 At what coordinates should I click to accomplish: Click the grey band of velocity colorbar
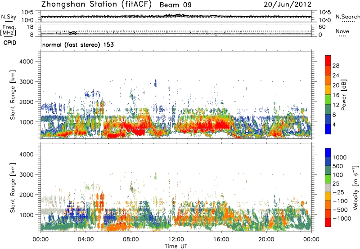click(x=328, y=187)
